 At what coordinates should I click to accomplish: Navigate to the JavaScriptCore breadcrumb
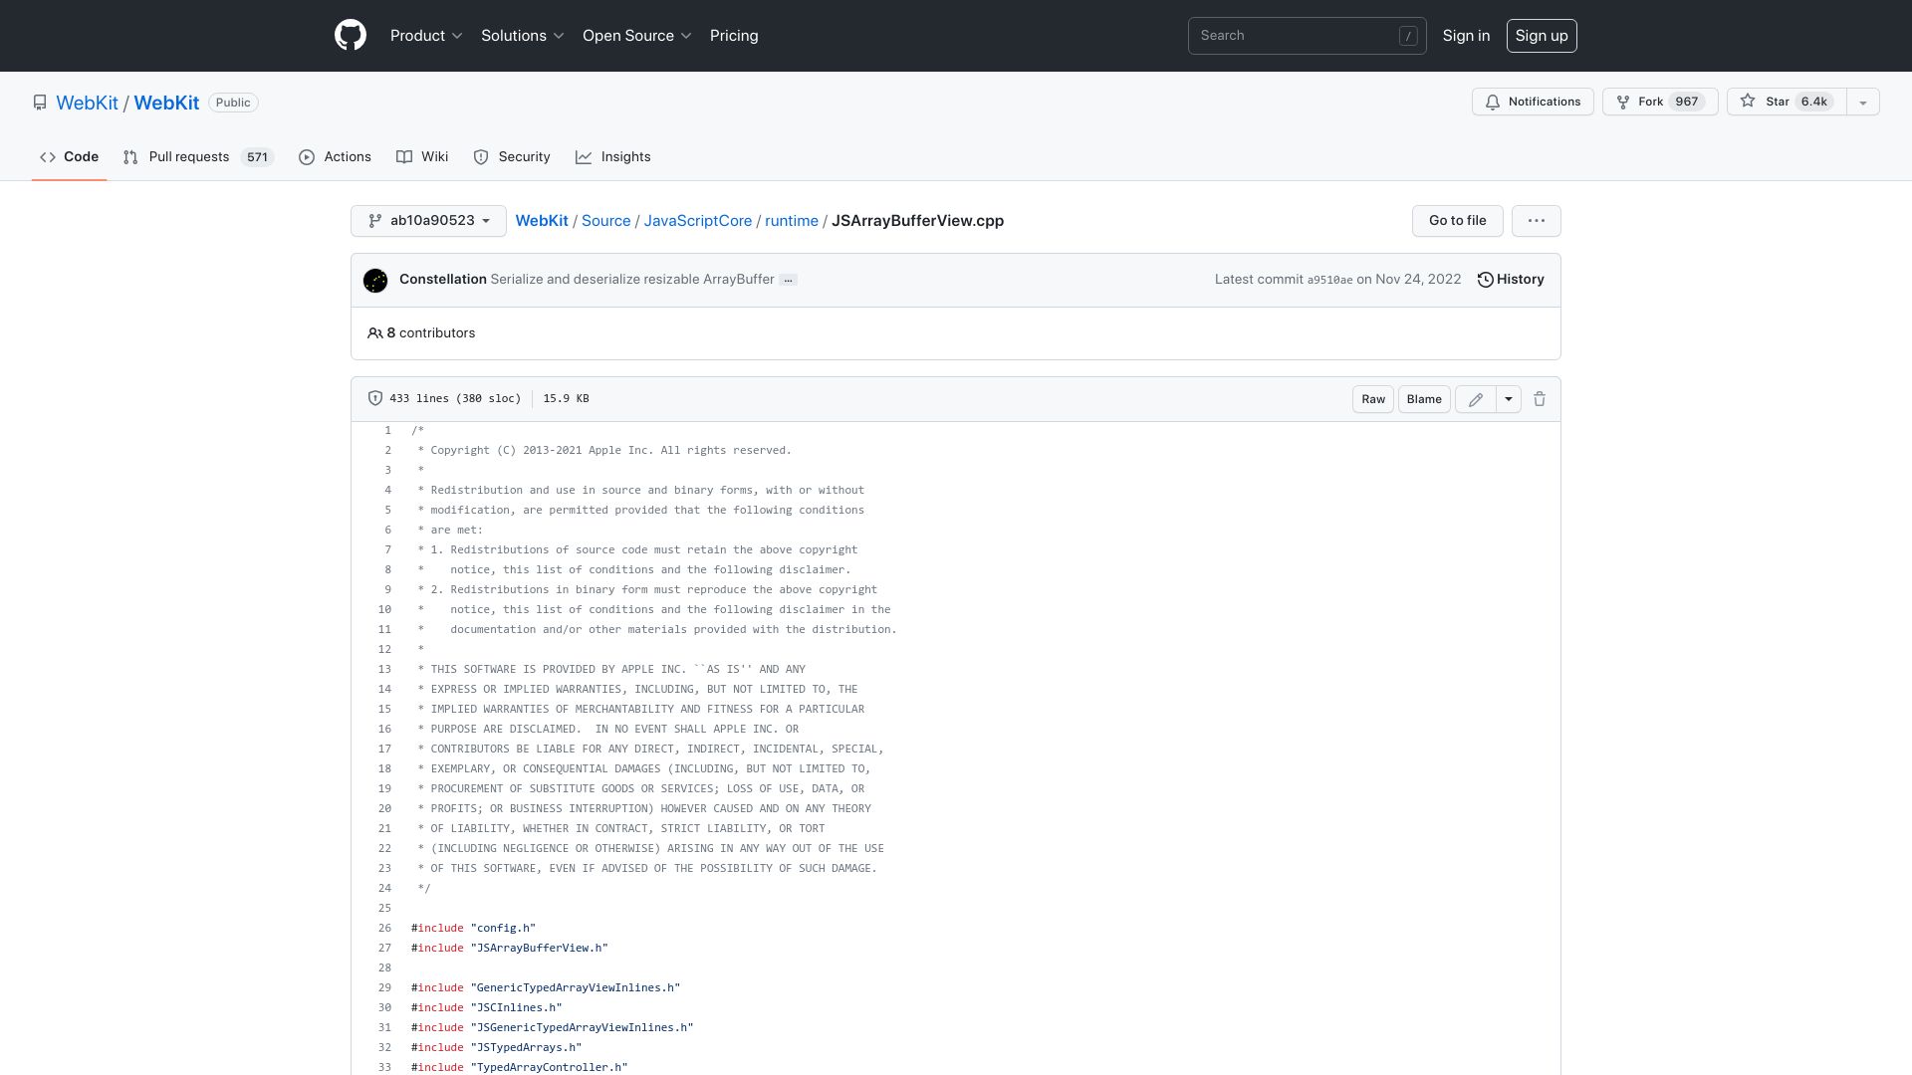[x=697, y=221]
